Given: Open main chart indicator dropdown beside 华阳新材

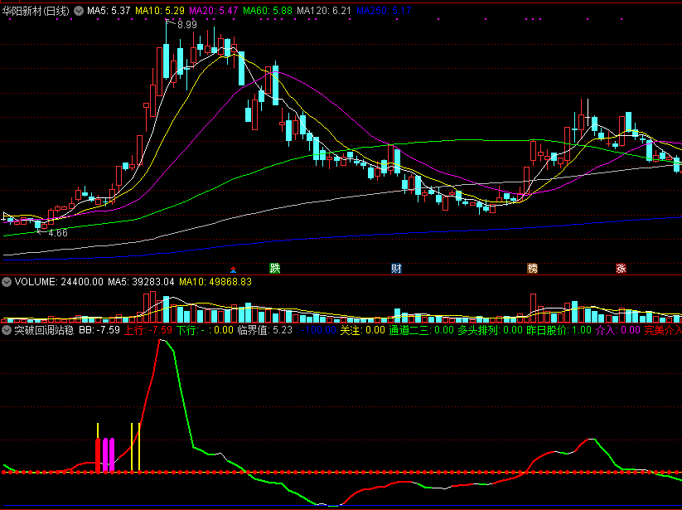Looking at the screenshot, I should 78,11.
